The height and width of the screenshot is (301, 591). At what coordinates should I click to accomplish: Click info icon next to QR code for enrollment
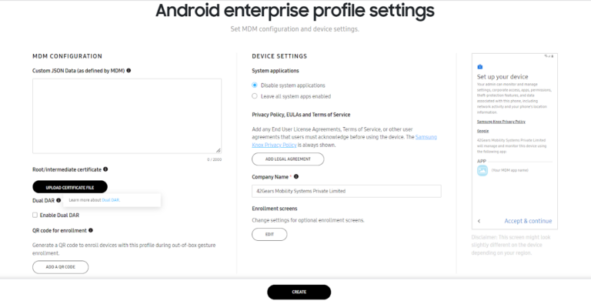91,230
